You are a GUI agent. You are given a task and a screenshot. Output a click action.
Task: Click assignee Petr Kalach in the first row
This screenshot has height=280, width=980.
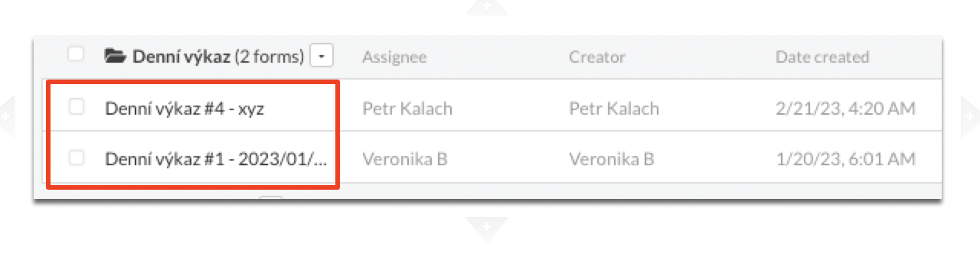pyautogui.click(x=407, y=109)
